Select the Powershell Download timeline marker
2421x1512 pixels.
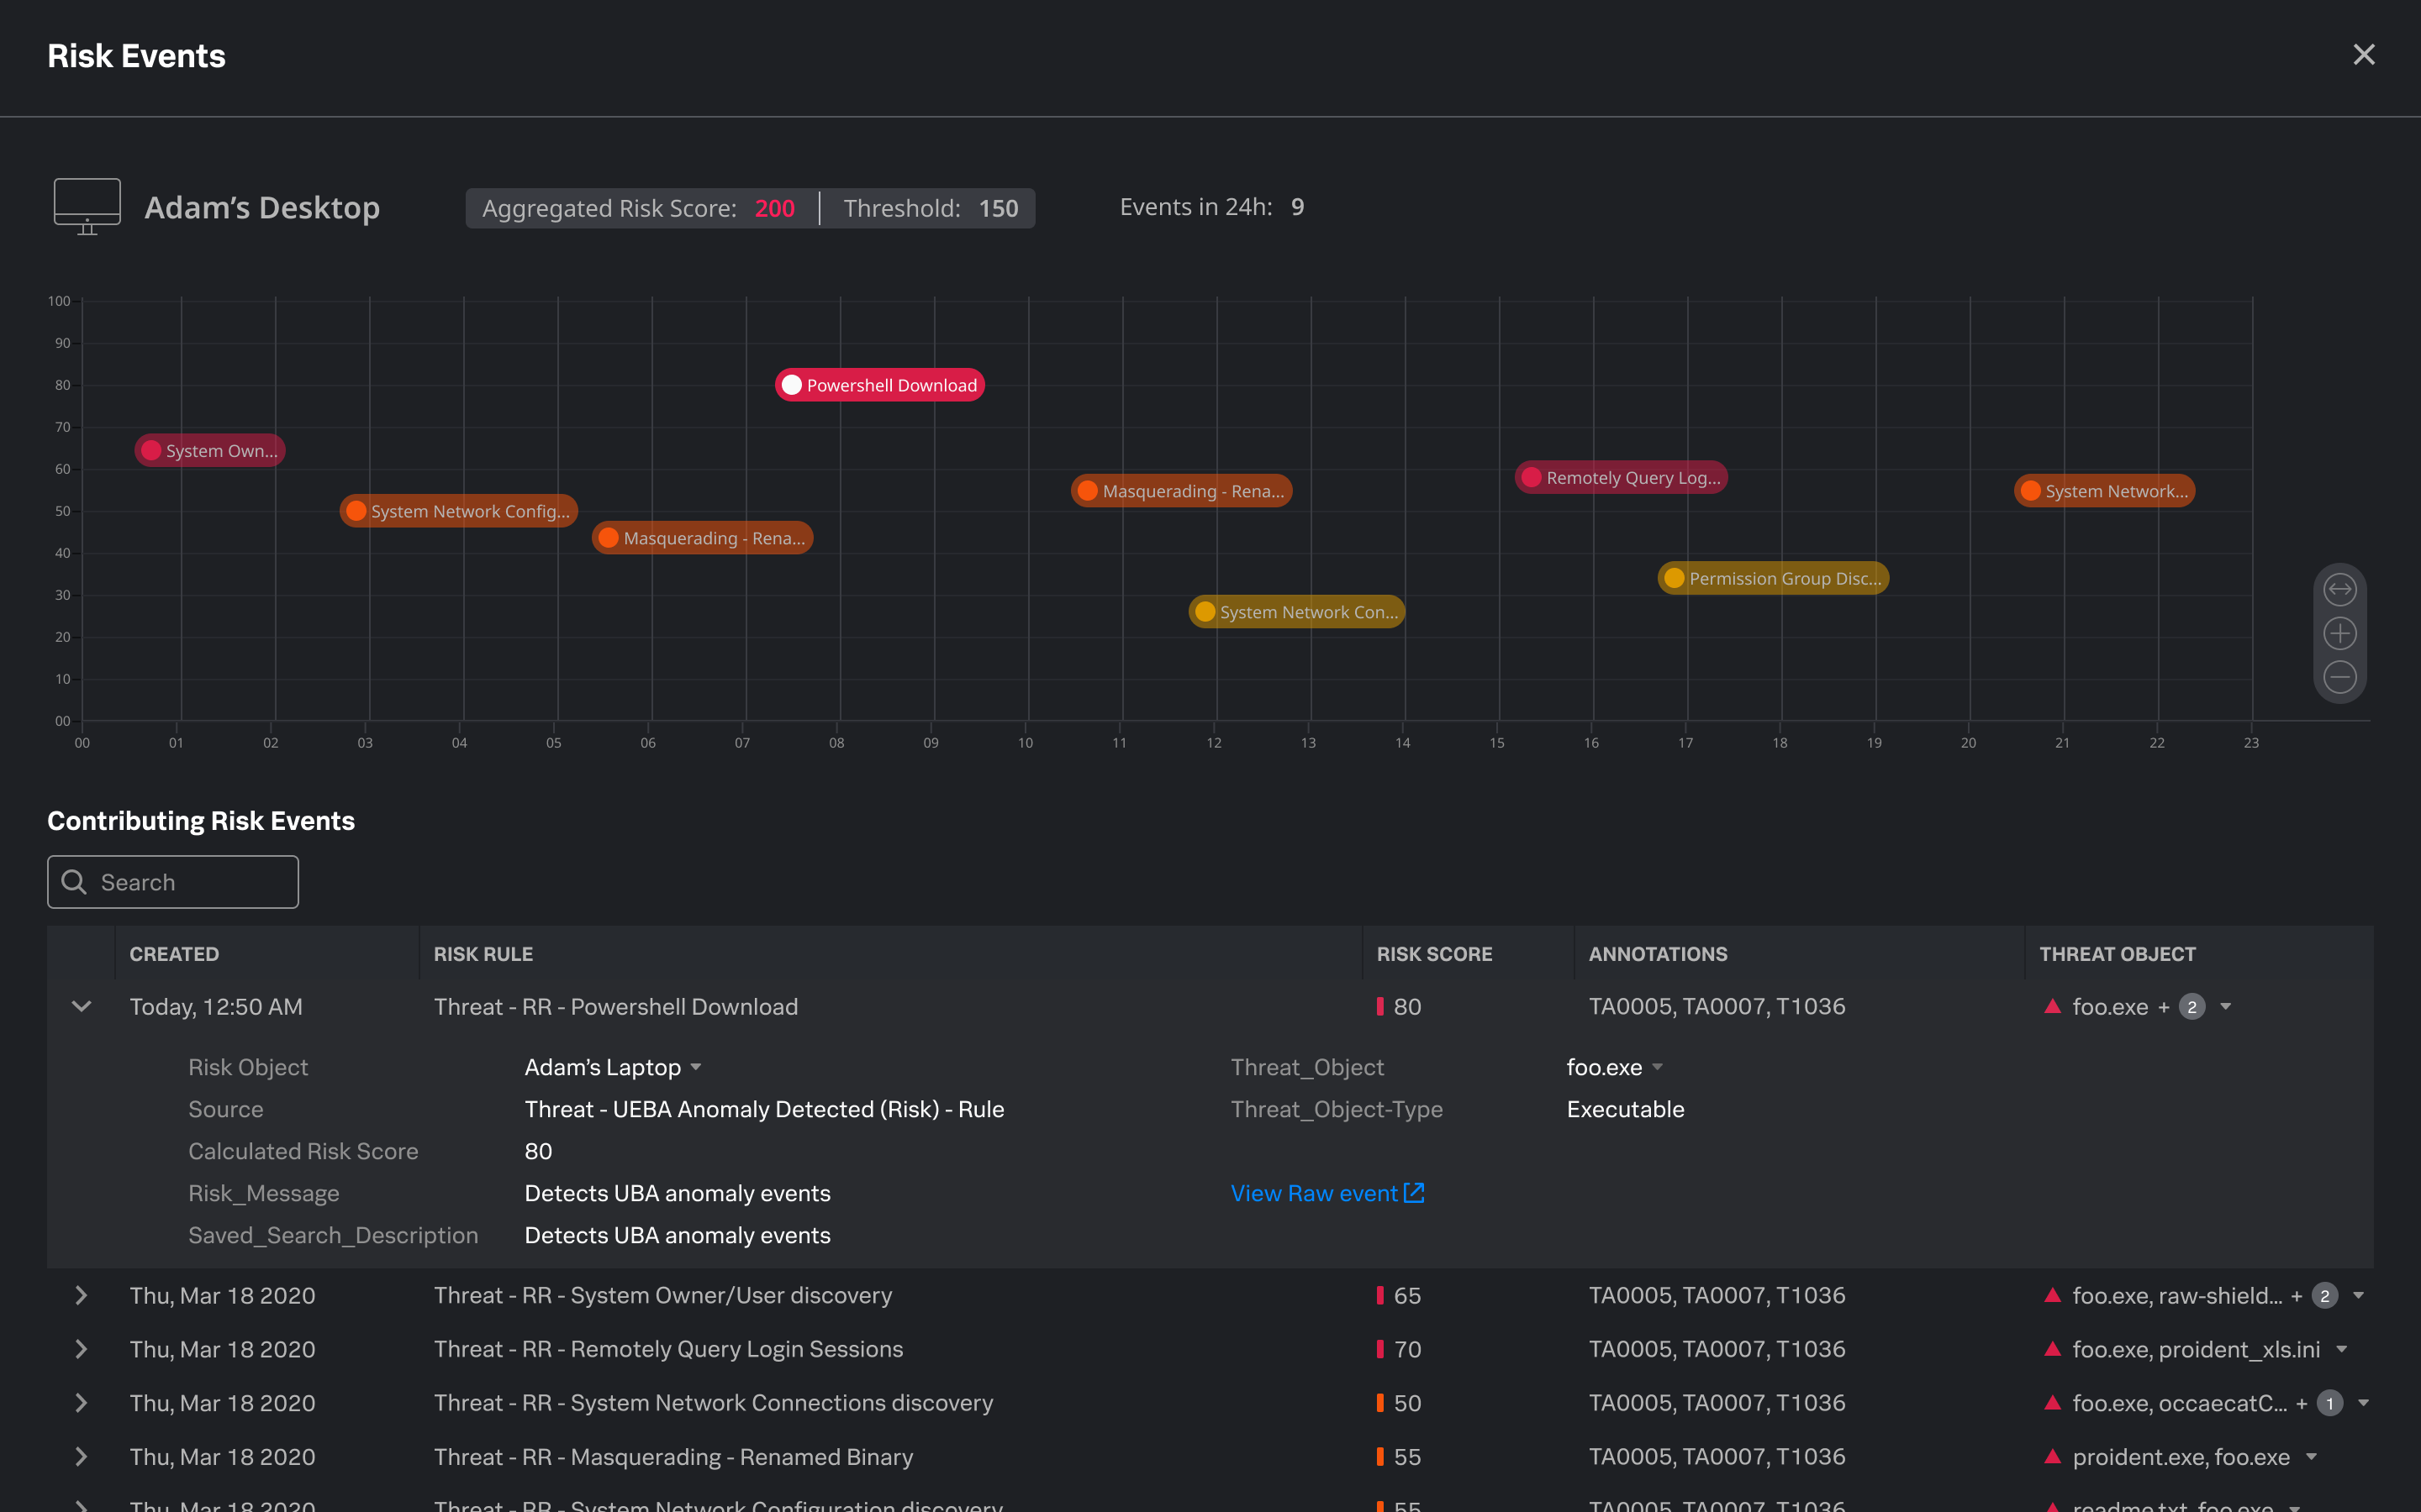coord(879,385)
